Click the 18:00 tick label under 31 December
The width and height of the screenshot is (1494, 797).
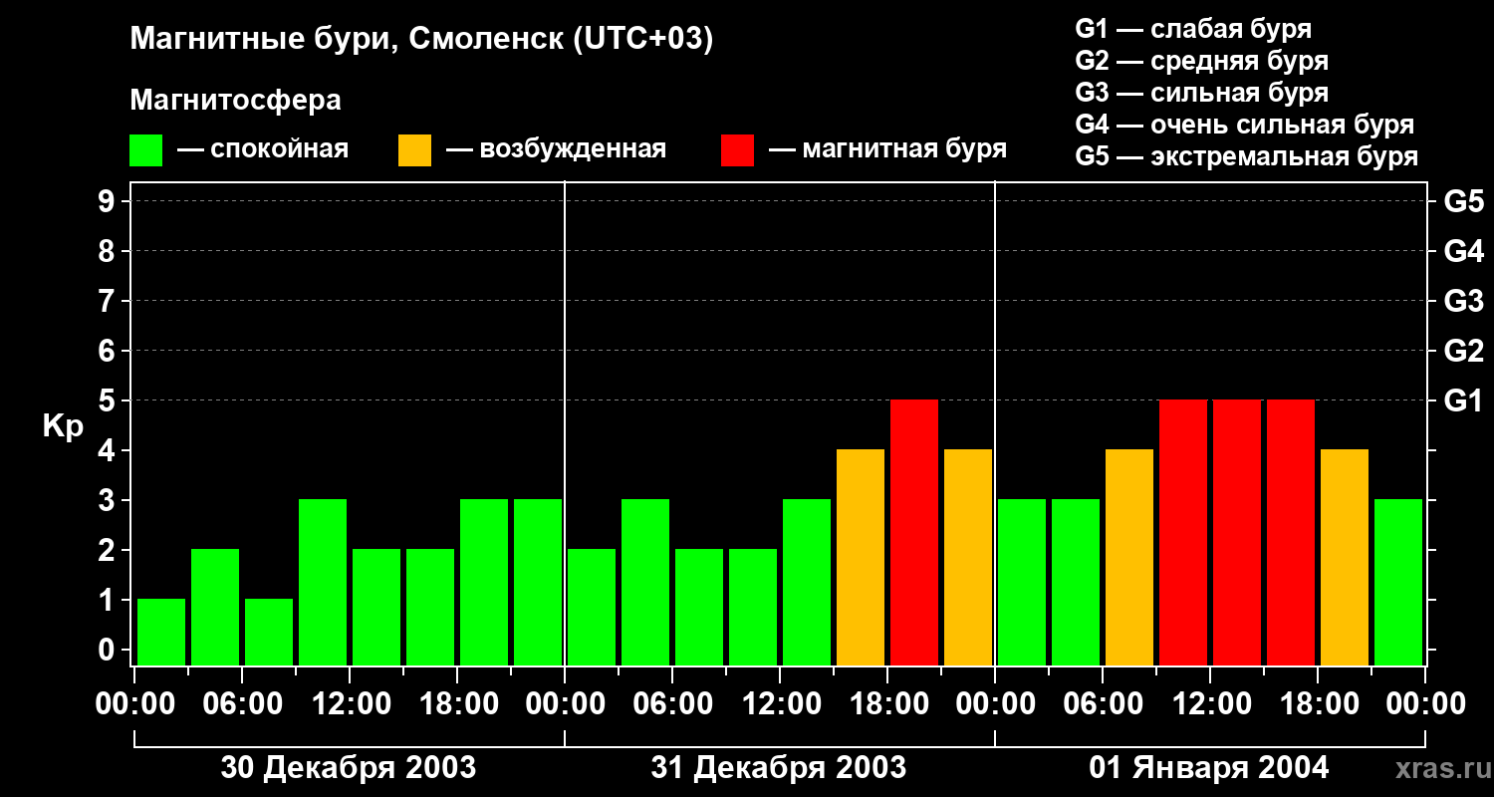pos(887,704)
